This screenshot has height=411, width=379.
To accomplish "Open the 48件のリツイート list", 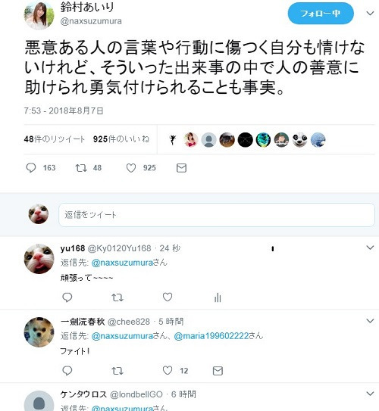I will 55,139.
